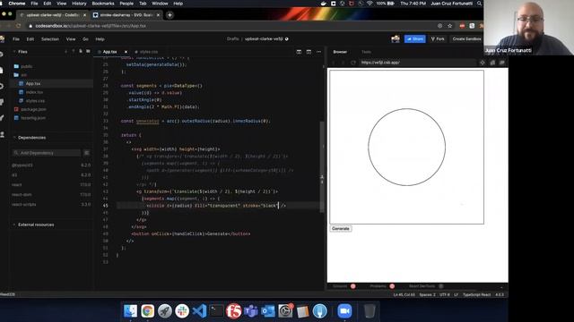The height and width of the screenshot is (322, 574).
Task: Click the blue Share button
Action: tap(414, 38)
